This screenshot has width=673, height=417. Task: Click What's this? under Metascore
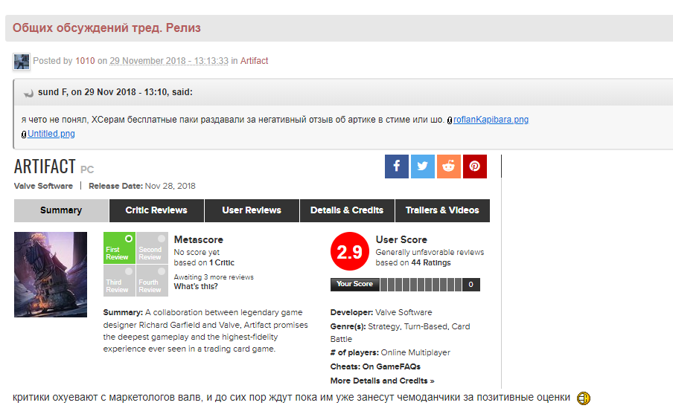[196, 286]
